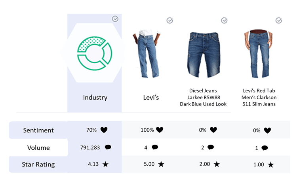Open the Levi's Red Tab 511 image
299x183 pixels.
[258, 53]
